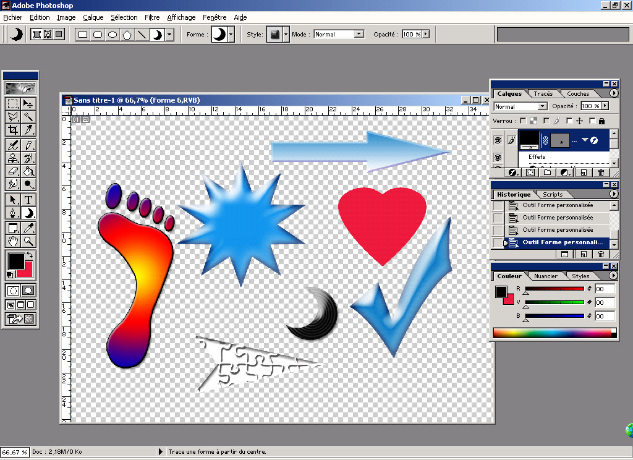
Task: Select the Zoom tool
Action: click(x=28, y=241)
